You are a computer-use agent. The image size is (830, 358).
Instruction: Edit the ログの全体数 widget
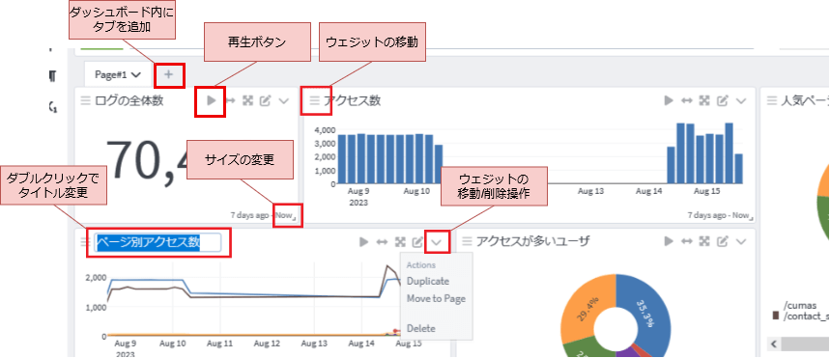(x=266, y=100)
